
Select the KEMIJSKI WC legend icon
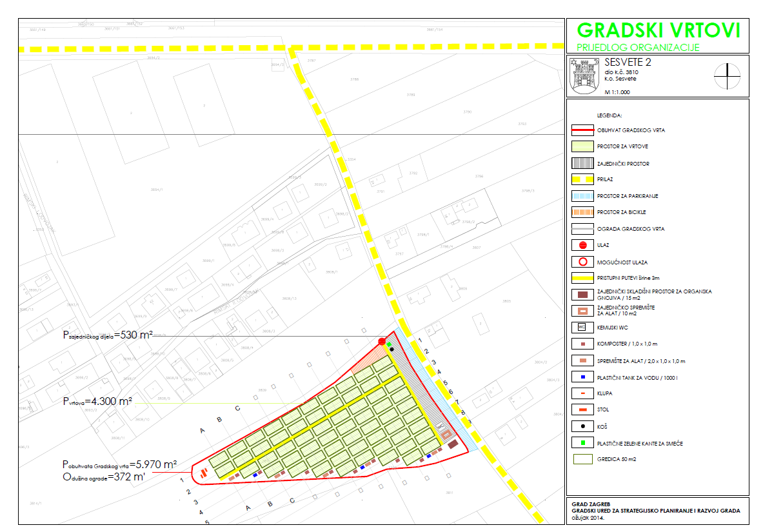(582, 328)
